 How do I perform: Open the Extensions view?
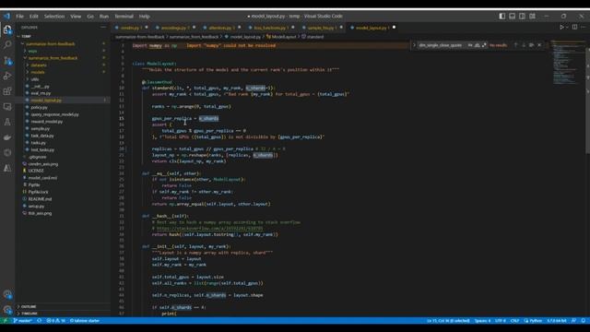point(7,91)
